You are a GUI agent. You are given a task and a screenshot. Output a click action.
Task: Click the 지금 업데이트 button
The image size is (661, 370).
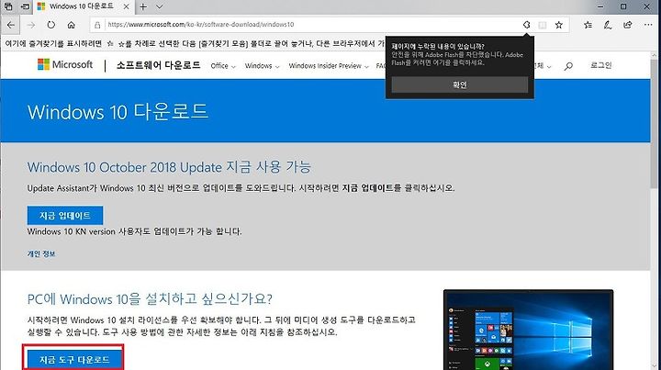65,216
